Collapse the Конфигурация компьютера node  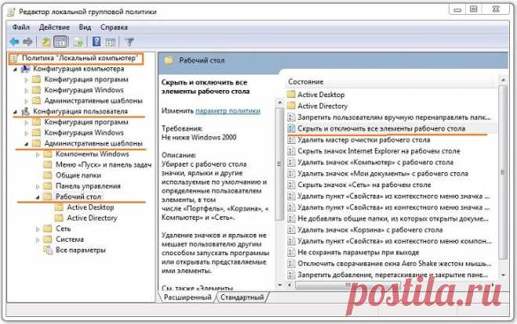click(x=15, y=69)
